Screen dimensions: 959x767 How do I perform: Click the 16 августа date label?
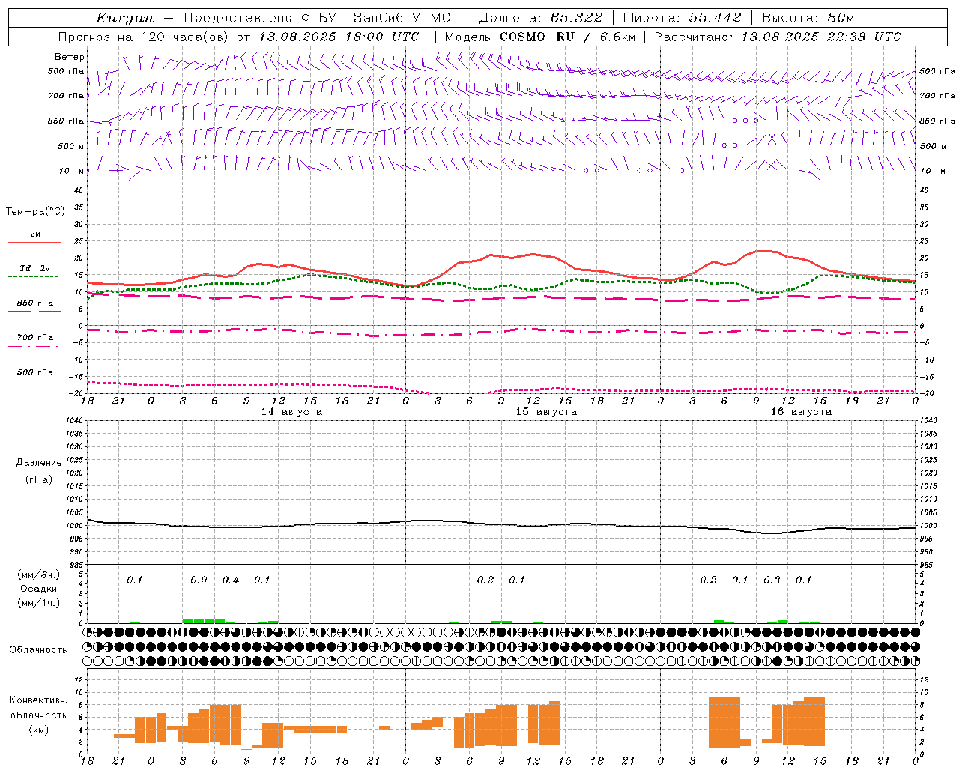pos(801,412)
